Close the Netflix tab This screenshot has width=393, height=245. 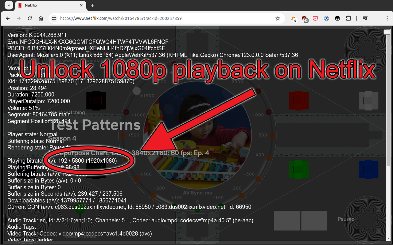point(82,6)
